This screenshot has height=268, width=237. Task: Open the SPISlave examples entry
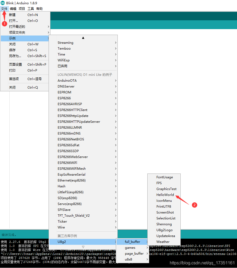(x=83, y=210)
